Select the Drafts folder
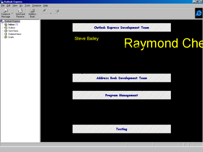203x152 pixels. (x=11, y=37)
